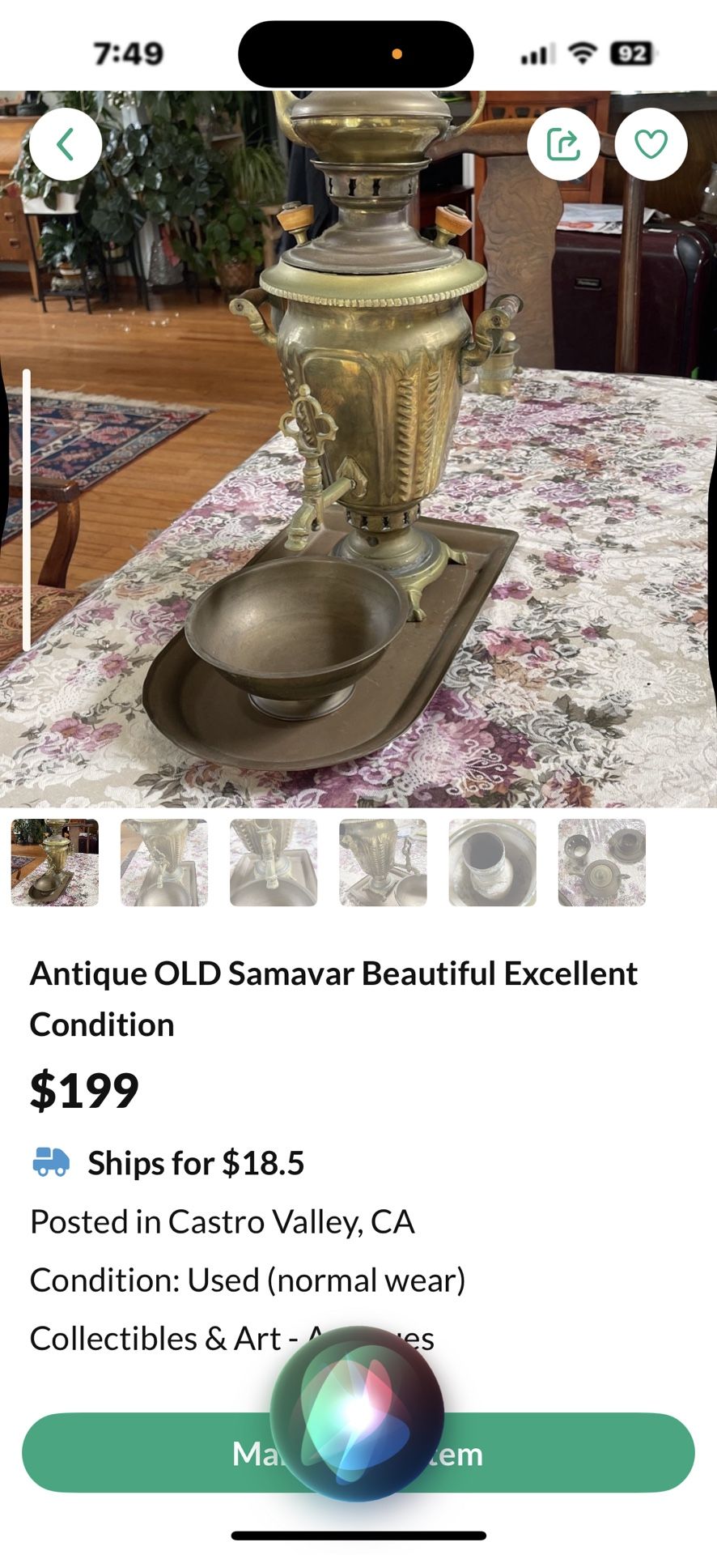The image size is (717, 1555).
Task: Select the second photo thumbnail
Action: pyautogui.click(x=164, y=863)
